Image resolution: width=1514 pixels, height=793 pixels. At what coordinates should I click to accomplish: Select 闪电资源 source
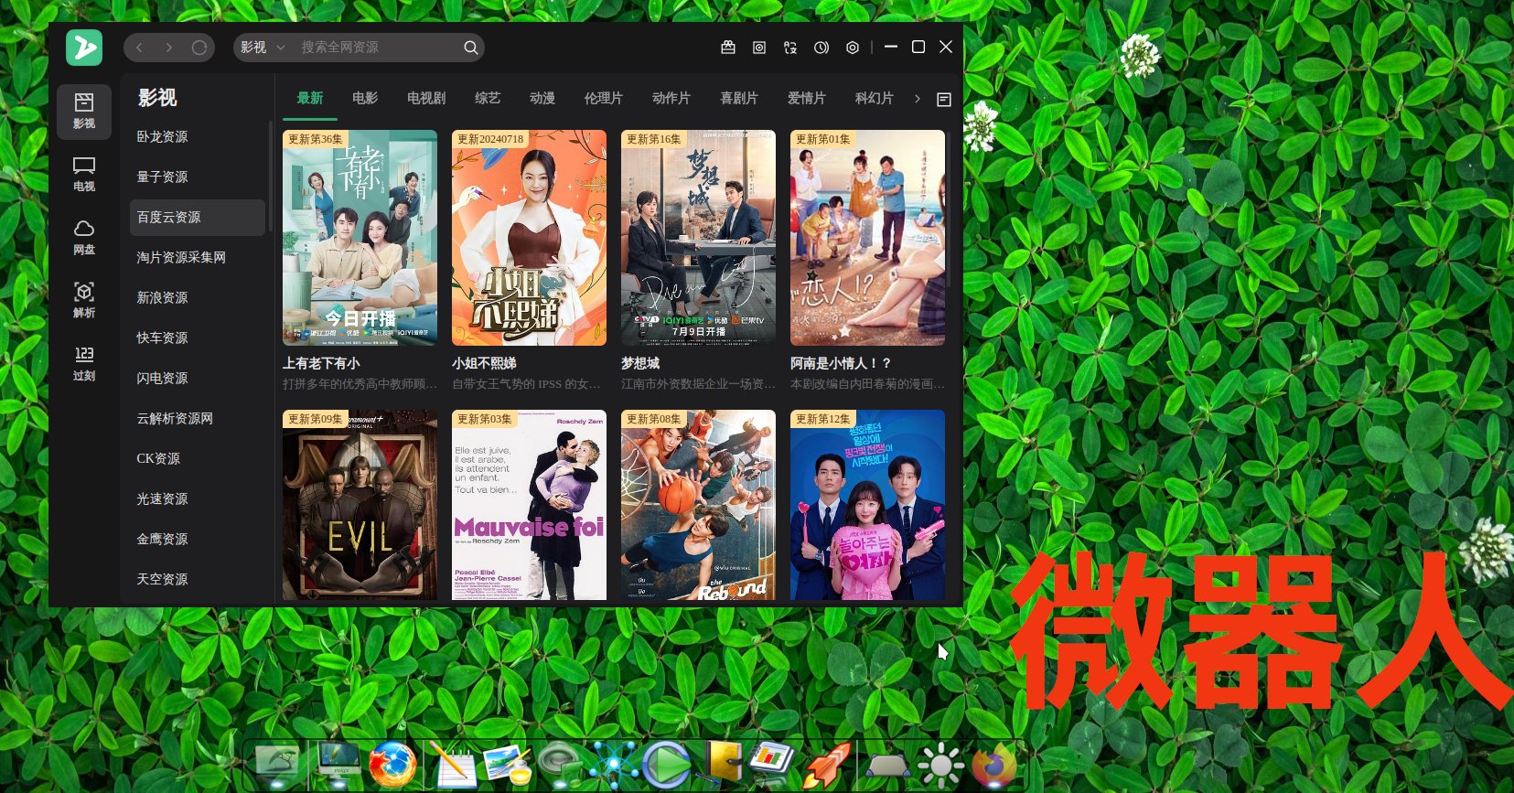coord(198,379)
